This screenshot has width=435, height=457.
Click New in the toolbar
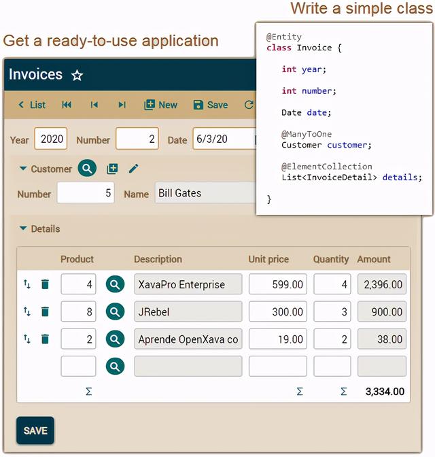click(161, 105)
